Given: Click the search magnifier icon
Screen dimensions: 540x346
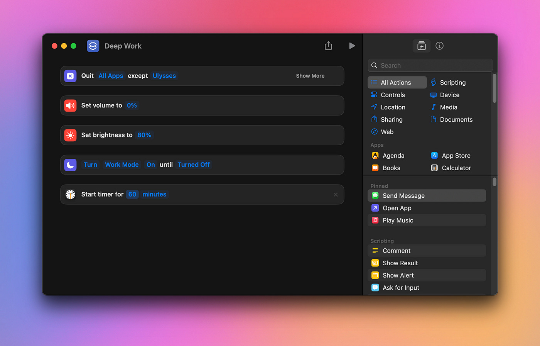Looking at the screenshot, I should click(374, 65).
